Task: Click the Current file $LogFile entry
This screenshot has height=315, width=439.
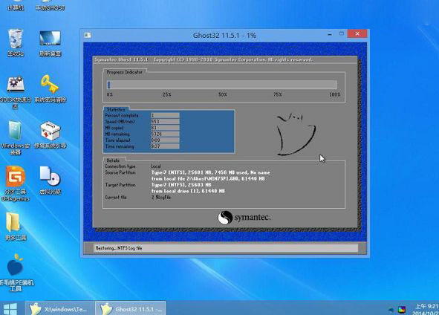Action: (x=161, y=197)
